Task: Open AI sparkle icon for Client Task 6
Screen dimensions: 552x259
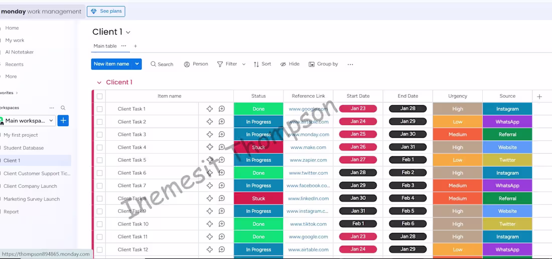Action: pos(210,173)
